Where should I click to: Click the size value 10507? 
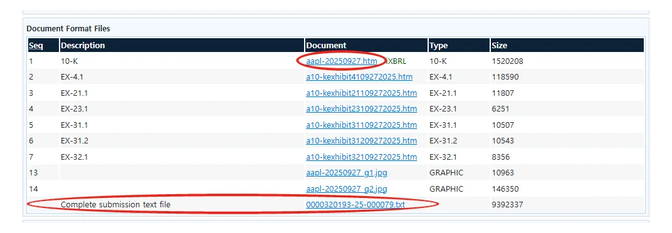(503, 125)
